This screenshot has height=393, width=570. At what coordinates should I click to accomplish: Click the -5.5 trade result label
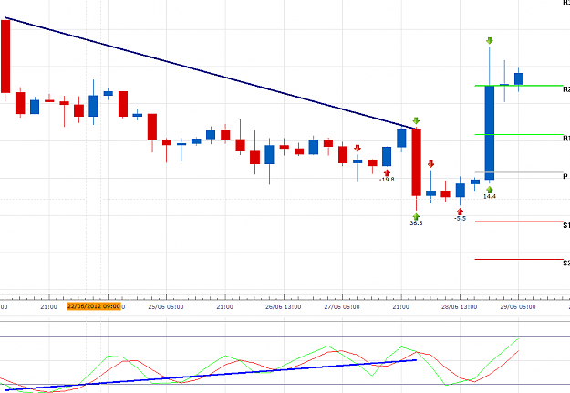[x=460, y=219]
